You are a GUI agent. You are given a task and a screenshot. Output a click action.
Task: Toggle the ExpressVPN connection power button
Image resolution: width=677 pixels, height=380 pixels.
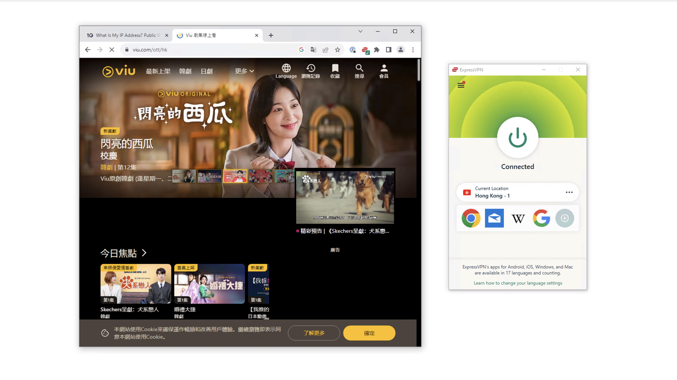517,137
